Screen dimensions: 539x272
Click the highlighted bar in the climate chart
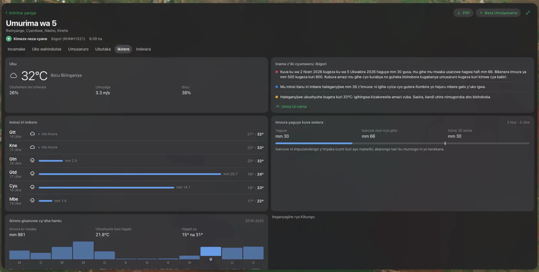[211, 251]
